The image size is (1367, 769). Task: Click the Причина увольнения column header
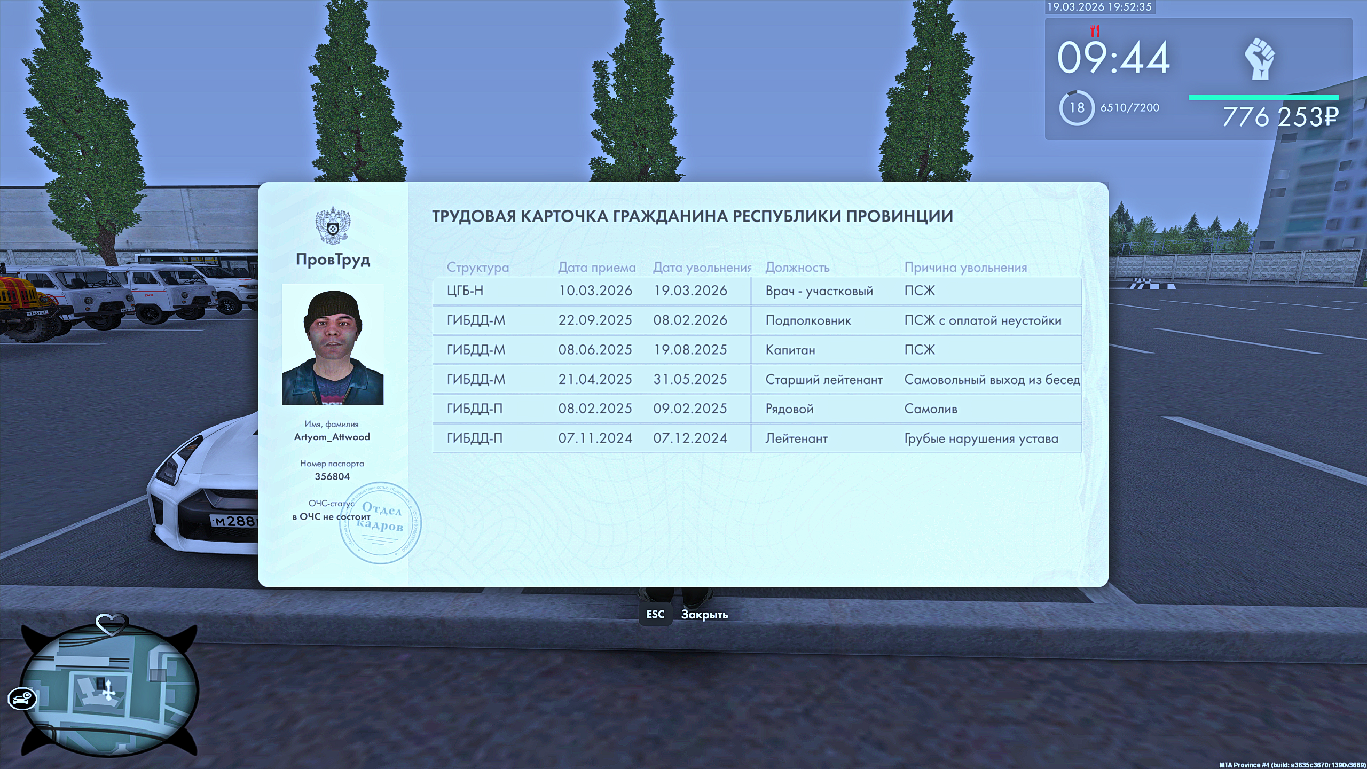tap(965, 268)
